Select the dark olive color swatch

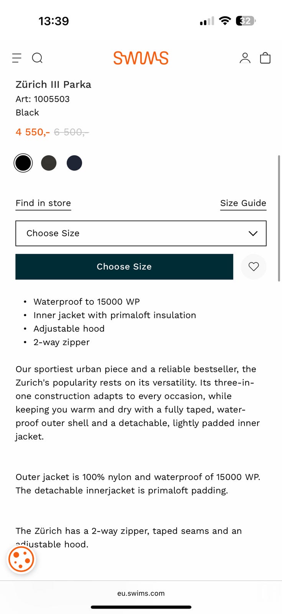(x=49, y=163)
